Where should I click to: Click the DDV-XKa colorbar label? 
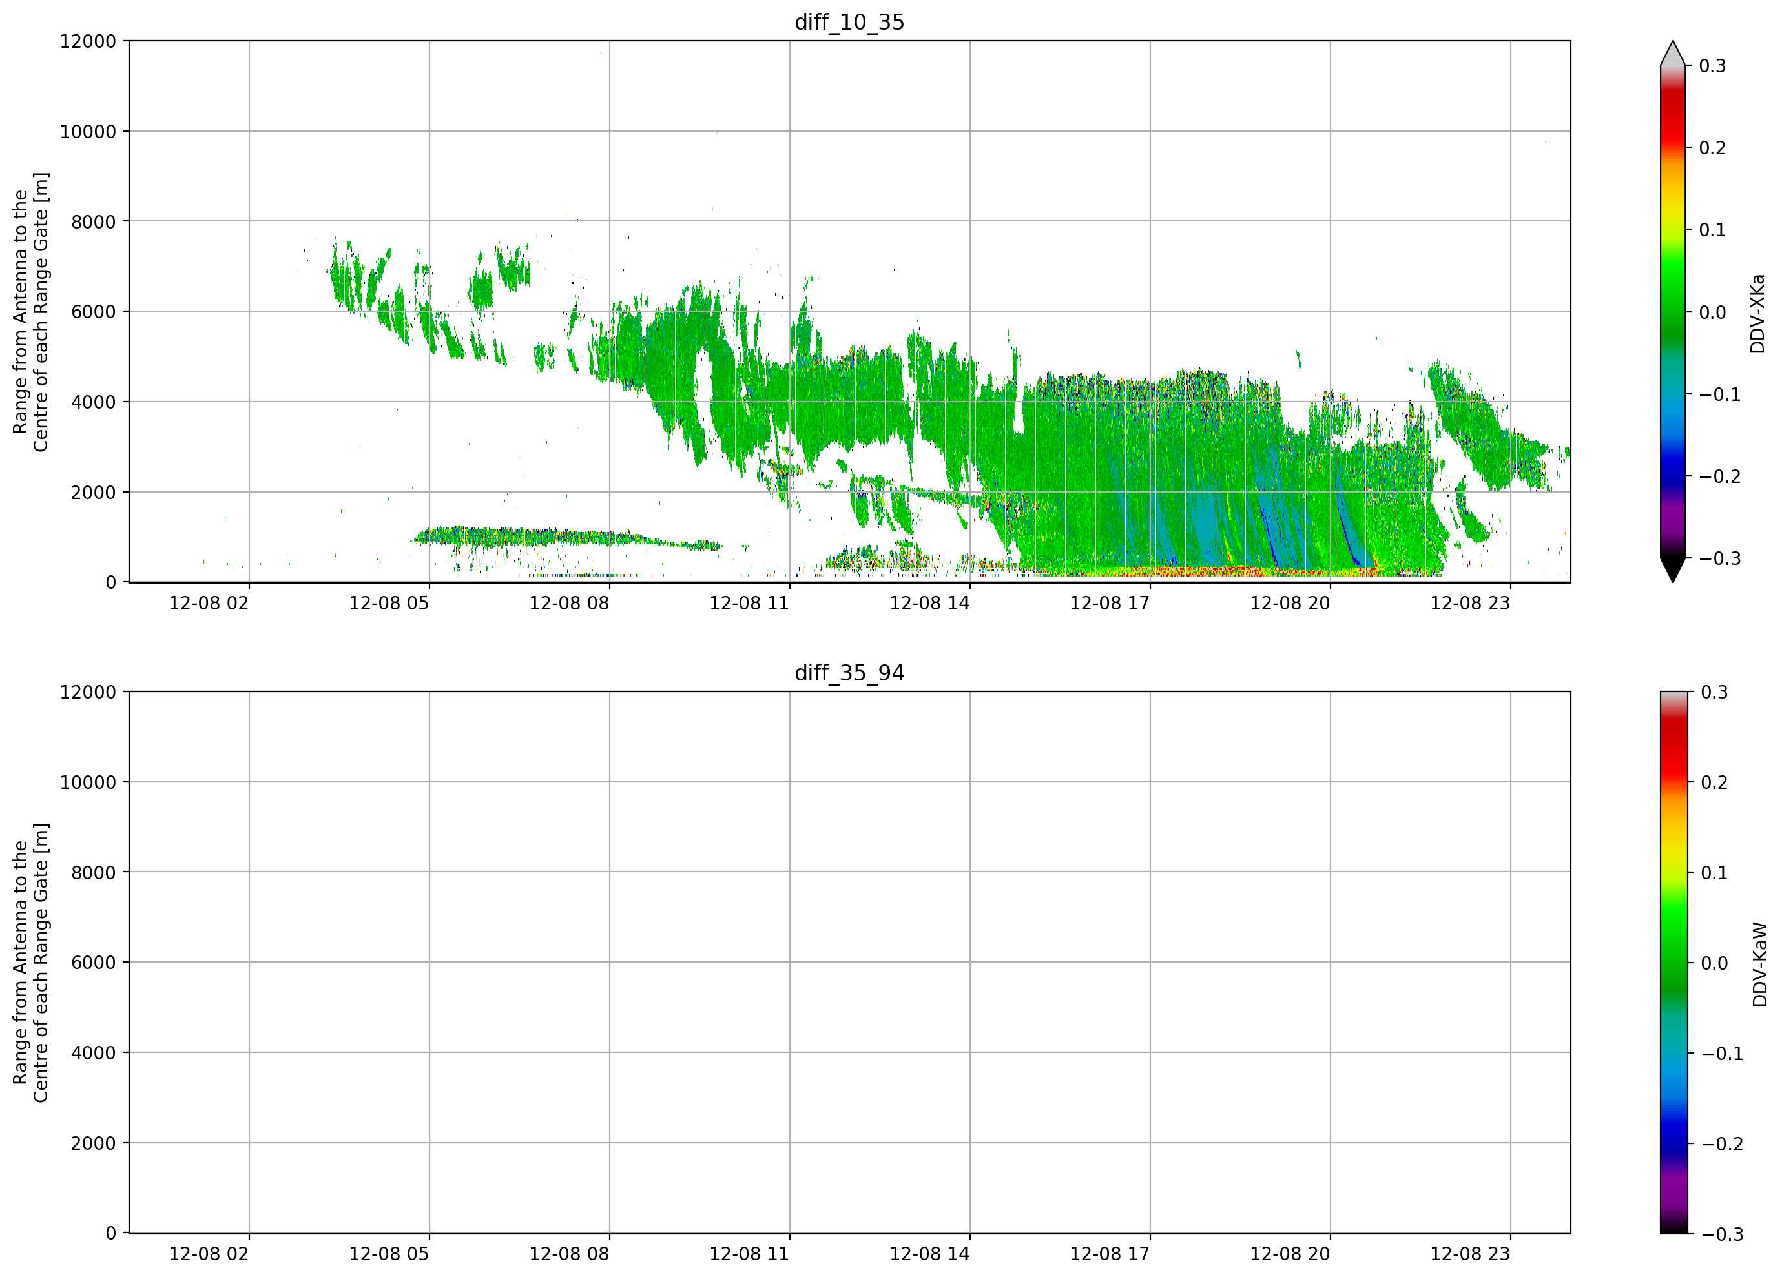[1757, 313]
